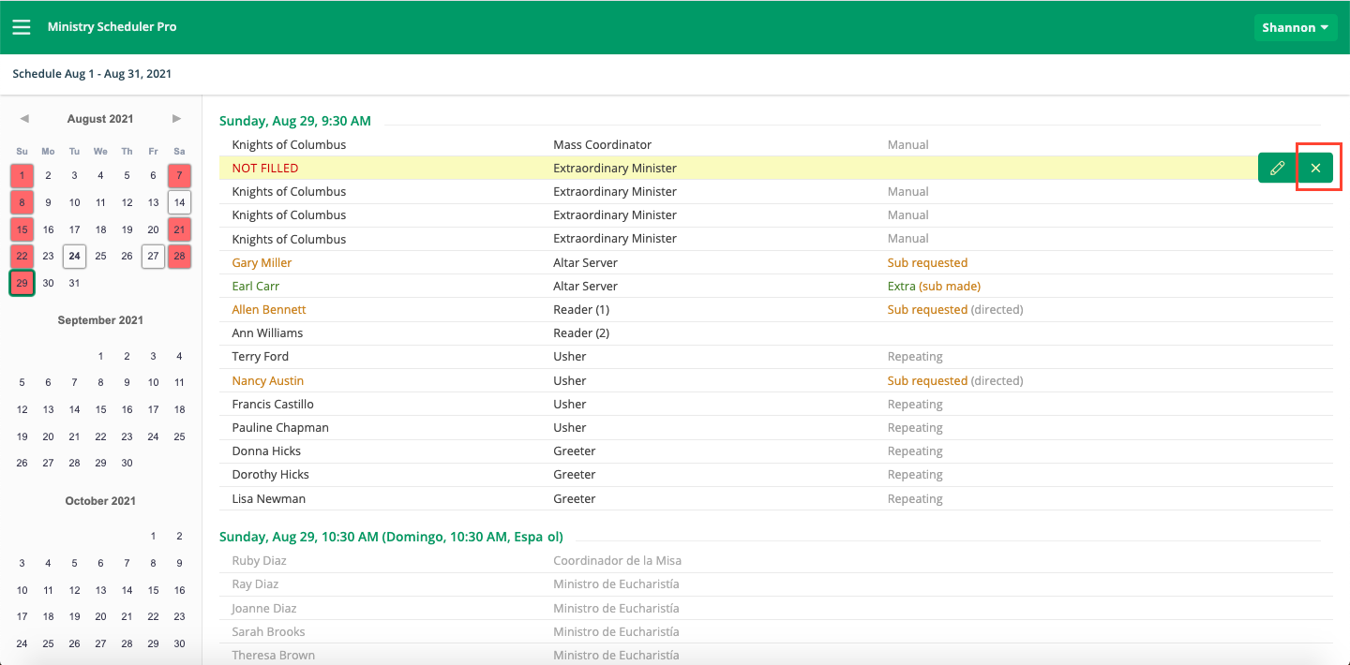Click the Sunday, Aug 29, 10:30 AM Domingo heading

[391, 537]
